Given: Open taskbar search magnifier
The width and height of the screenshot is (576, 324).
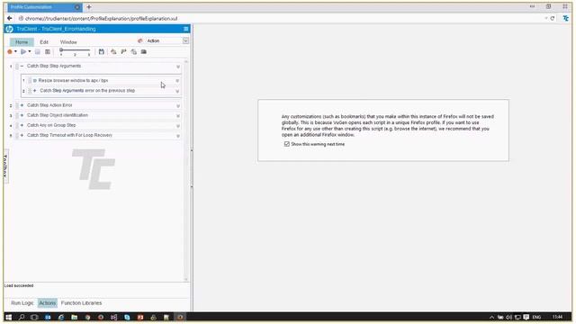Looking at the screenshot, I should pos(22,317).
